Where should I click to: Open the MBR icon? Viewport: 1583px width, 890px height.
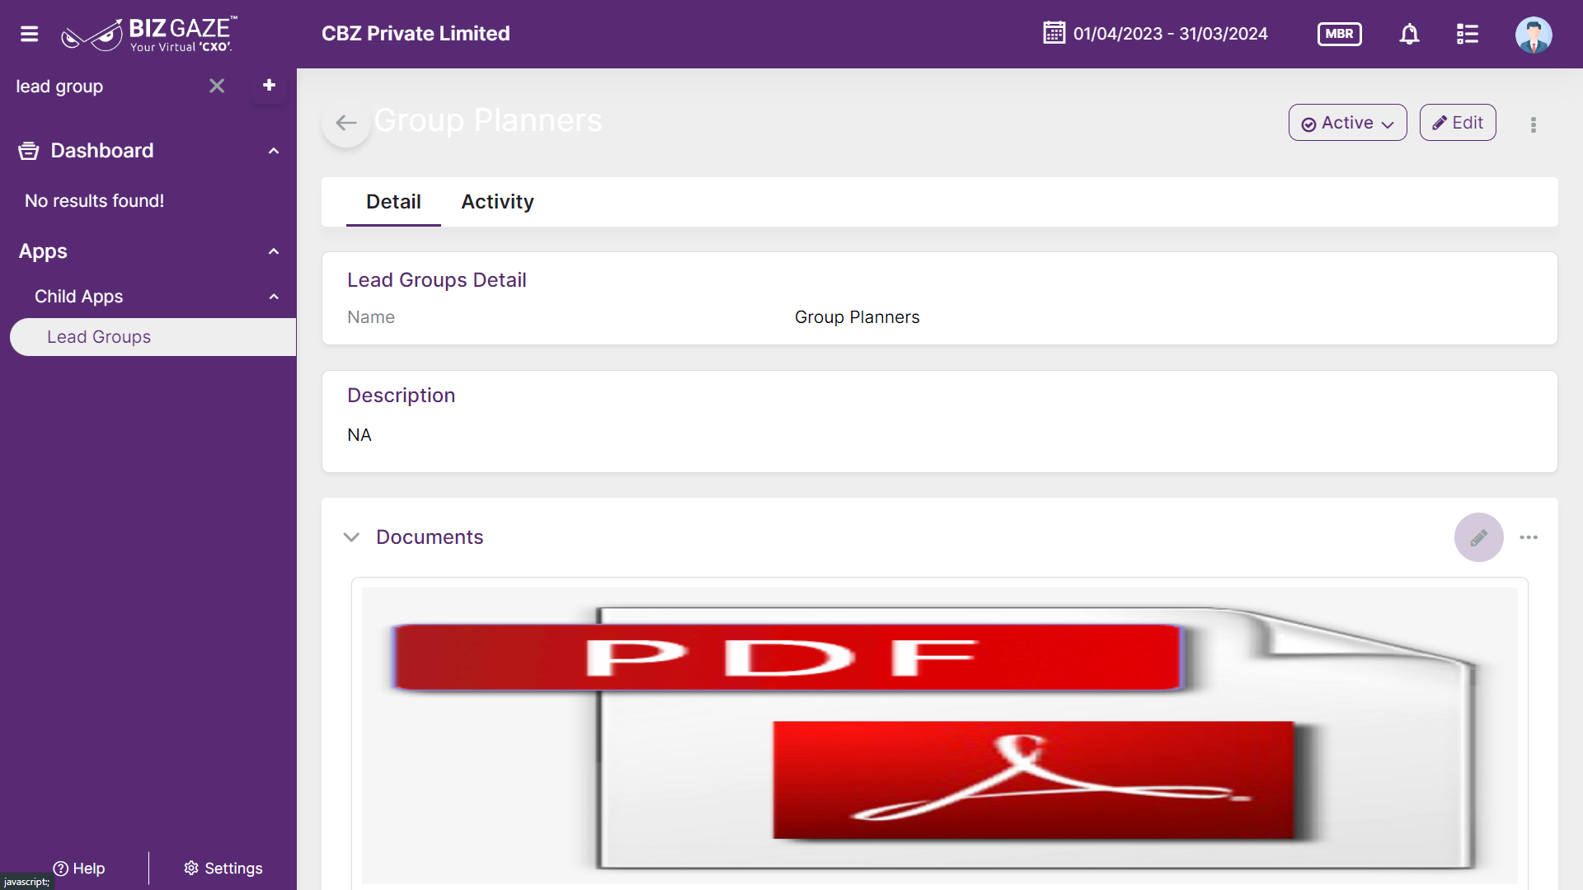point(1339,34)
